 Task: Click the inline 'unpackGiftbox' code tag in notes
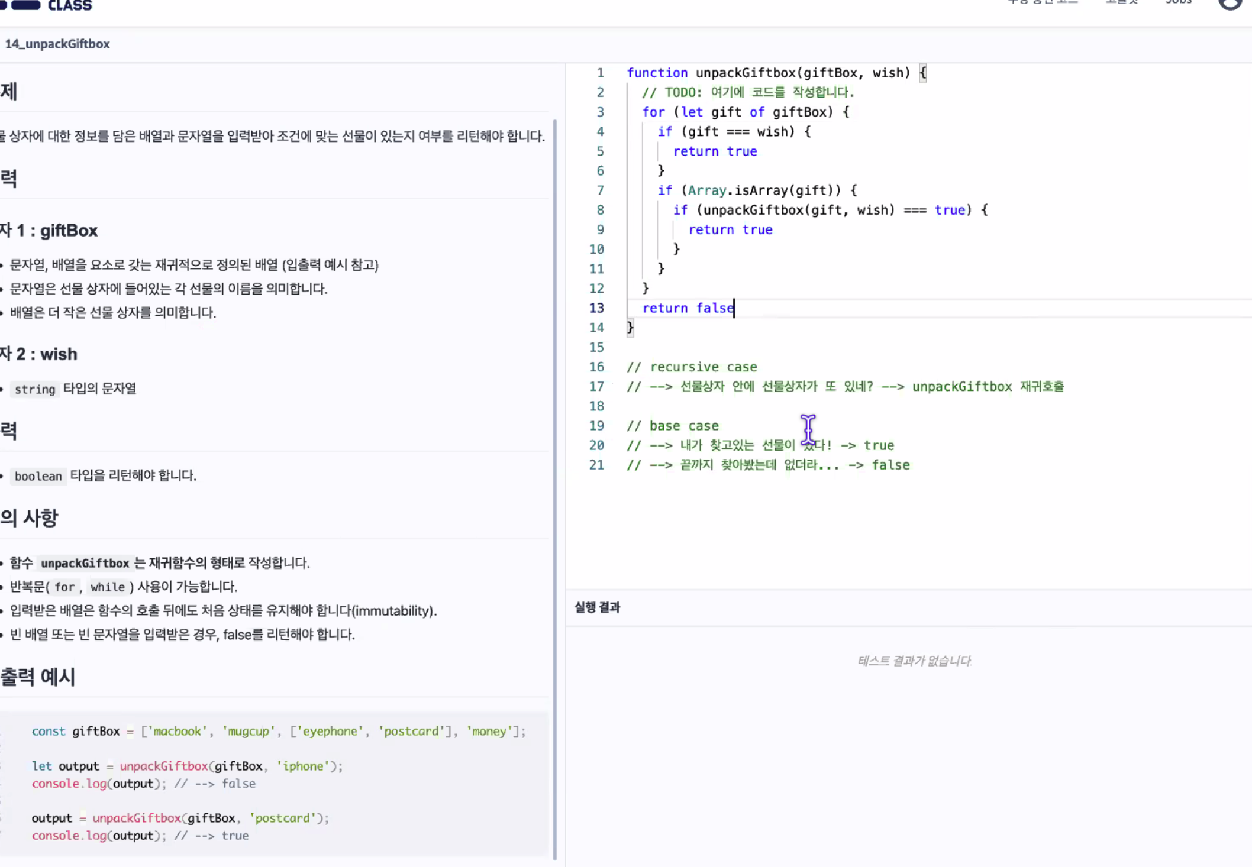(x=85, y=563)
